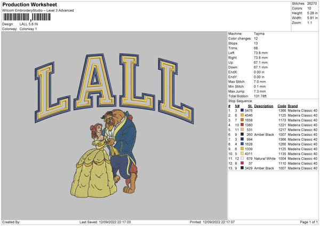Screen dimensions: 320x226
Task: Click the Left value 73.8 mm
Action: (261, 53)
